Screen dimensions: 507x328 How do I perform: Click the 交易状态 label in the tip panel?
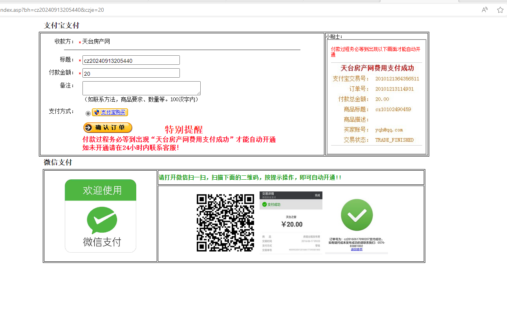click(356, 140)
